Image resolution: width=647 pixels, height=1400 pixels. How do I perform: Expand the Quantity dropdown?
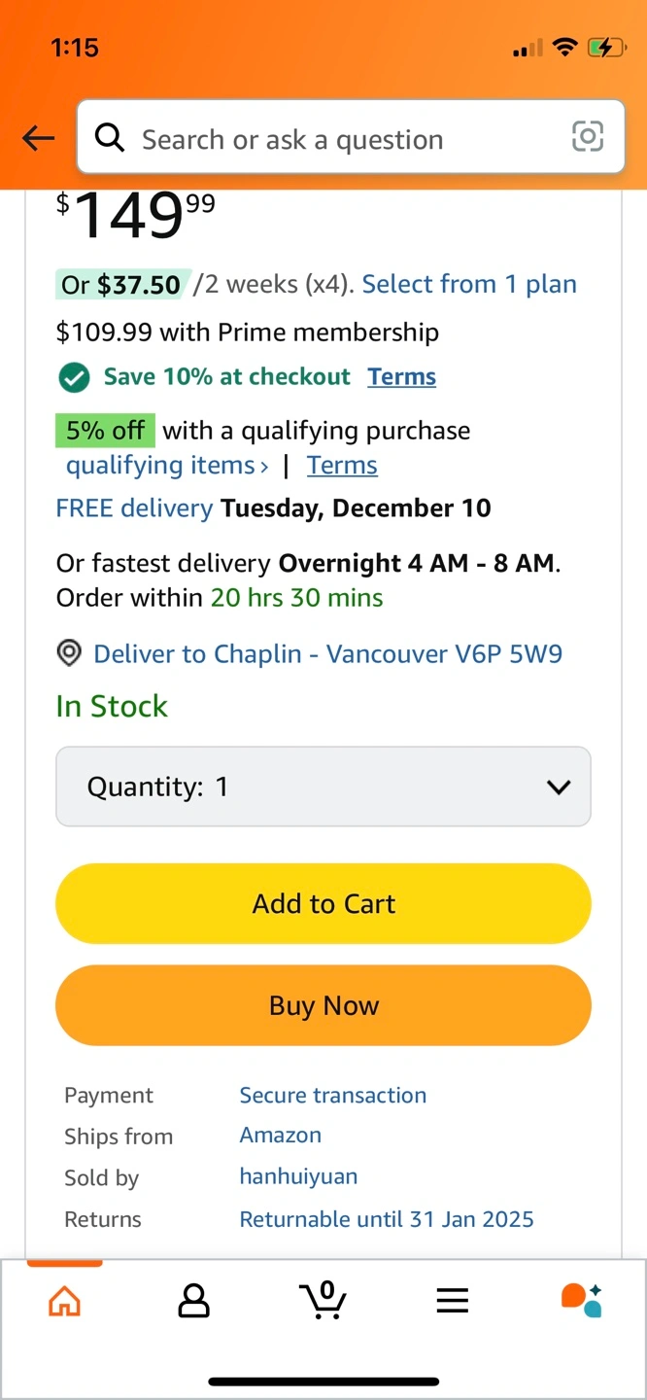[x=323, y=787]
